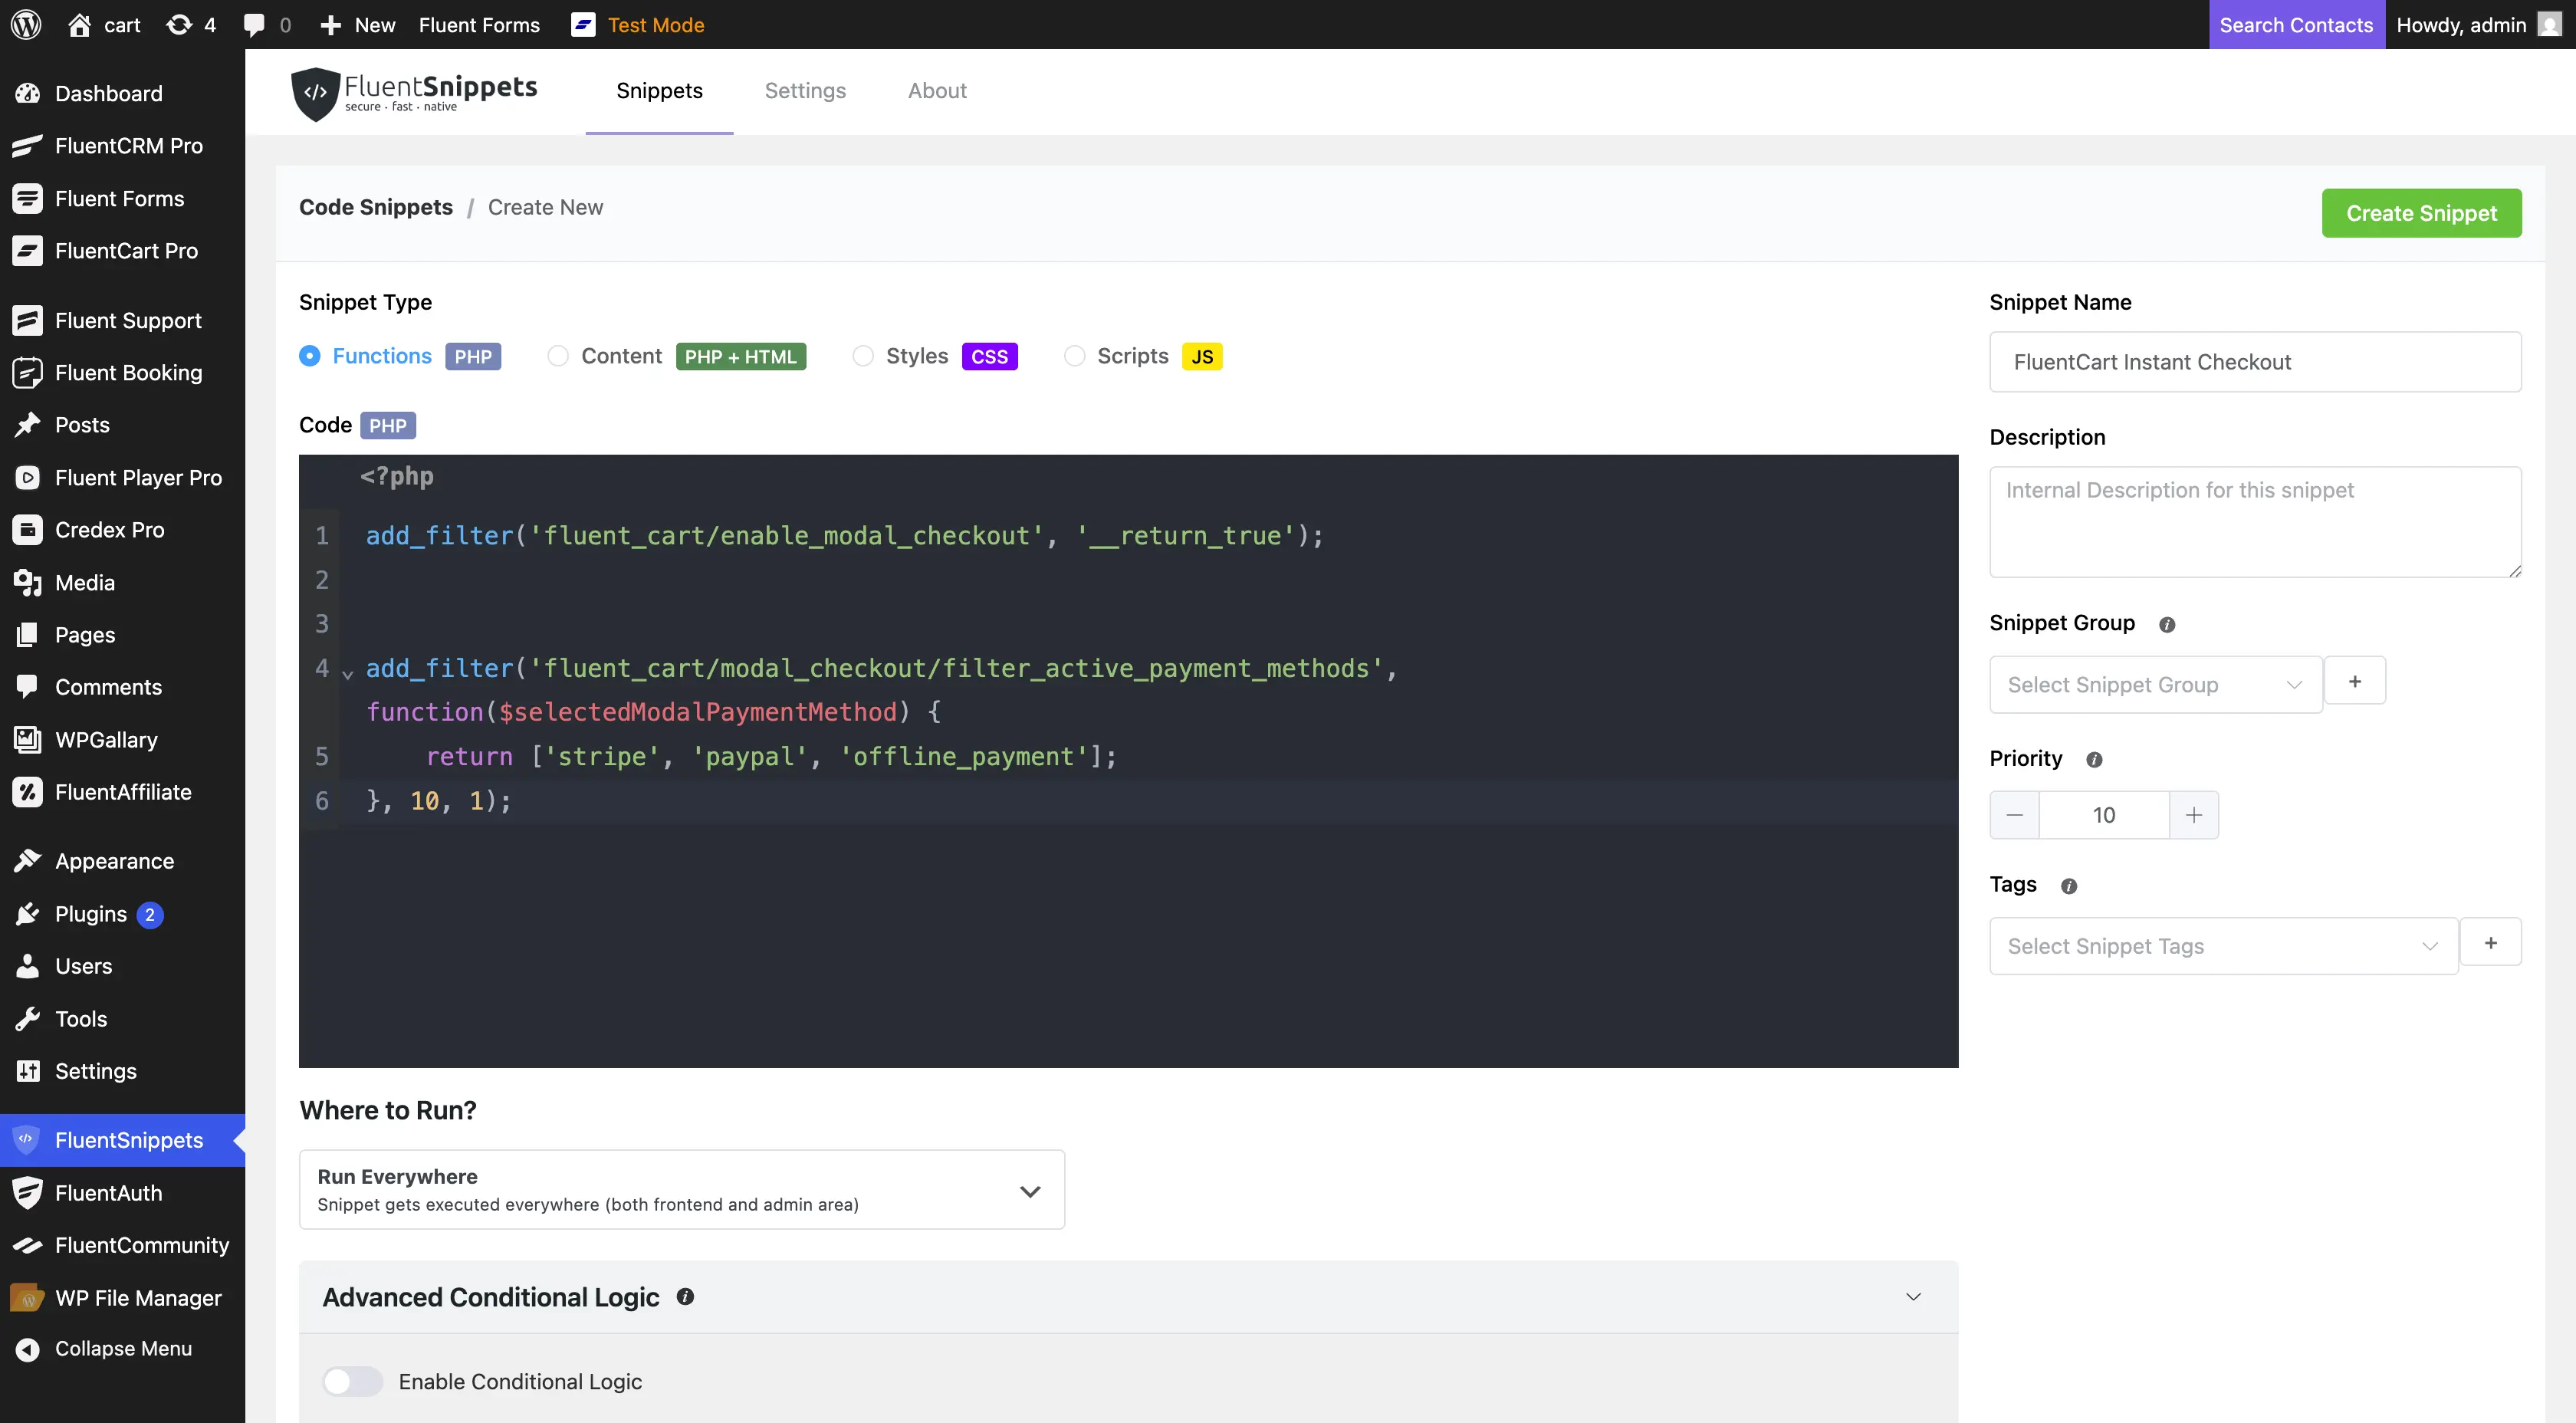The image size is (2576, 1423).
Task: Open the WP File Manager icon
Action: [27, 1297]
